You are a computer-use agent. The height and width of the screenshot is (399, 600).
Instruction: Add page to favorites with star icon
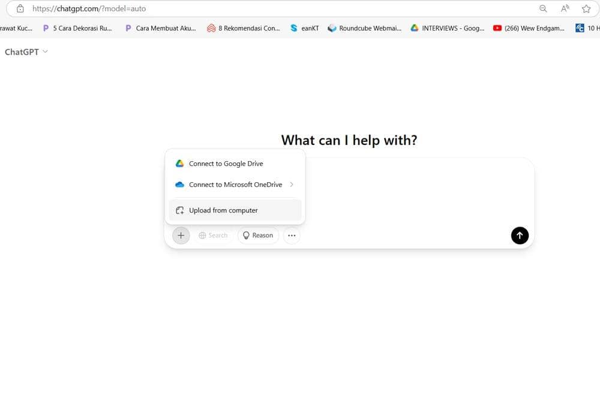pyautogui.click(x=586, y=9)
